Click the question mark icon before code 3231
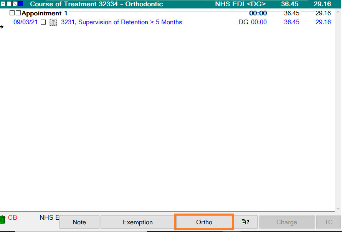Screen dimensions: 342x232 pyautogui.click(x=53, y=22)
